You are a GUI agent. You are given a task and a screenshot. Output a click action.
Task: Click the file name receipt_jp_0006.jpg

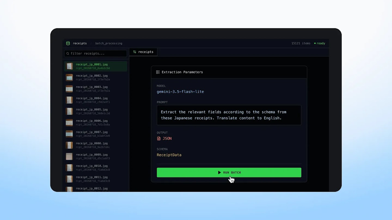point(92,121)
